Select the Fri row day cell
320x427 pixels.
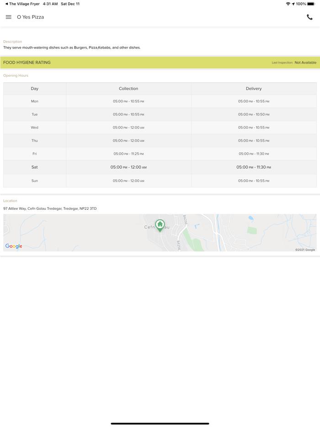tap(35, 154)
